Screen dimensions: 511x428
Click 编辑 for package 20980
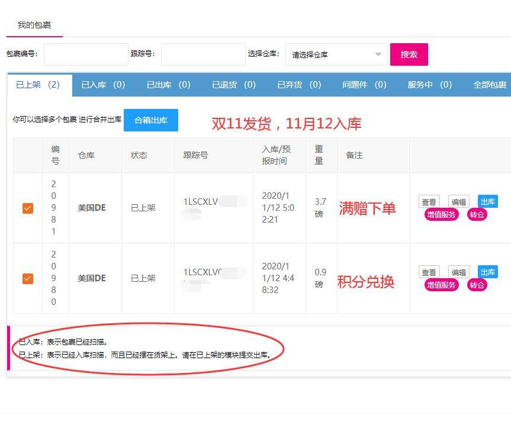[x=459, y=272]
